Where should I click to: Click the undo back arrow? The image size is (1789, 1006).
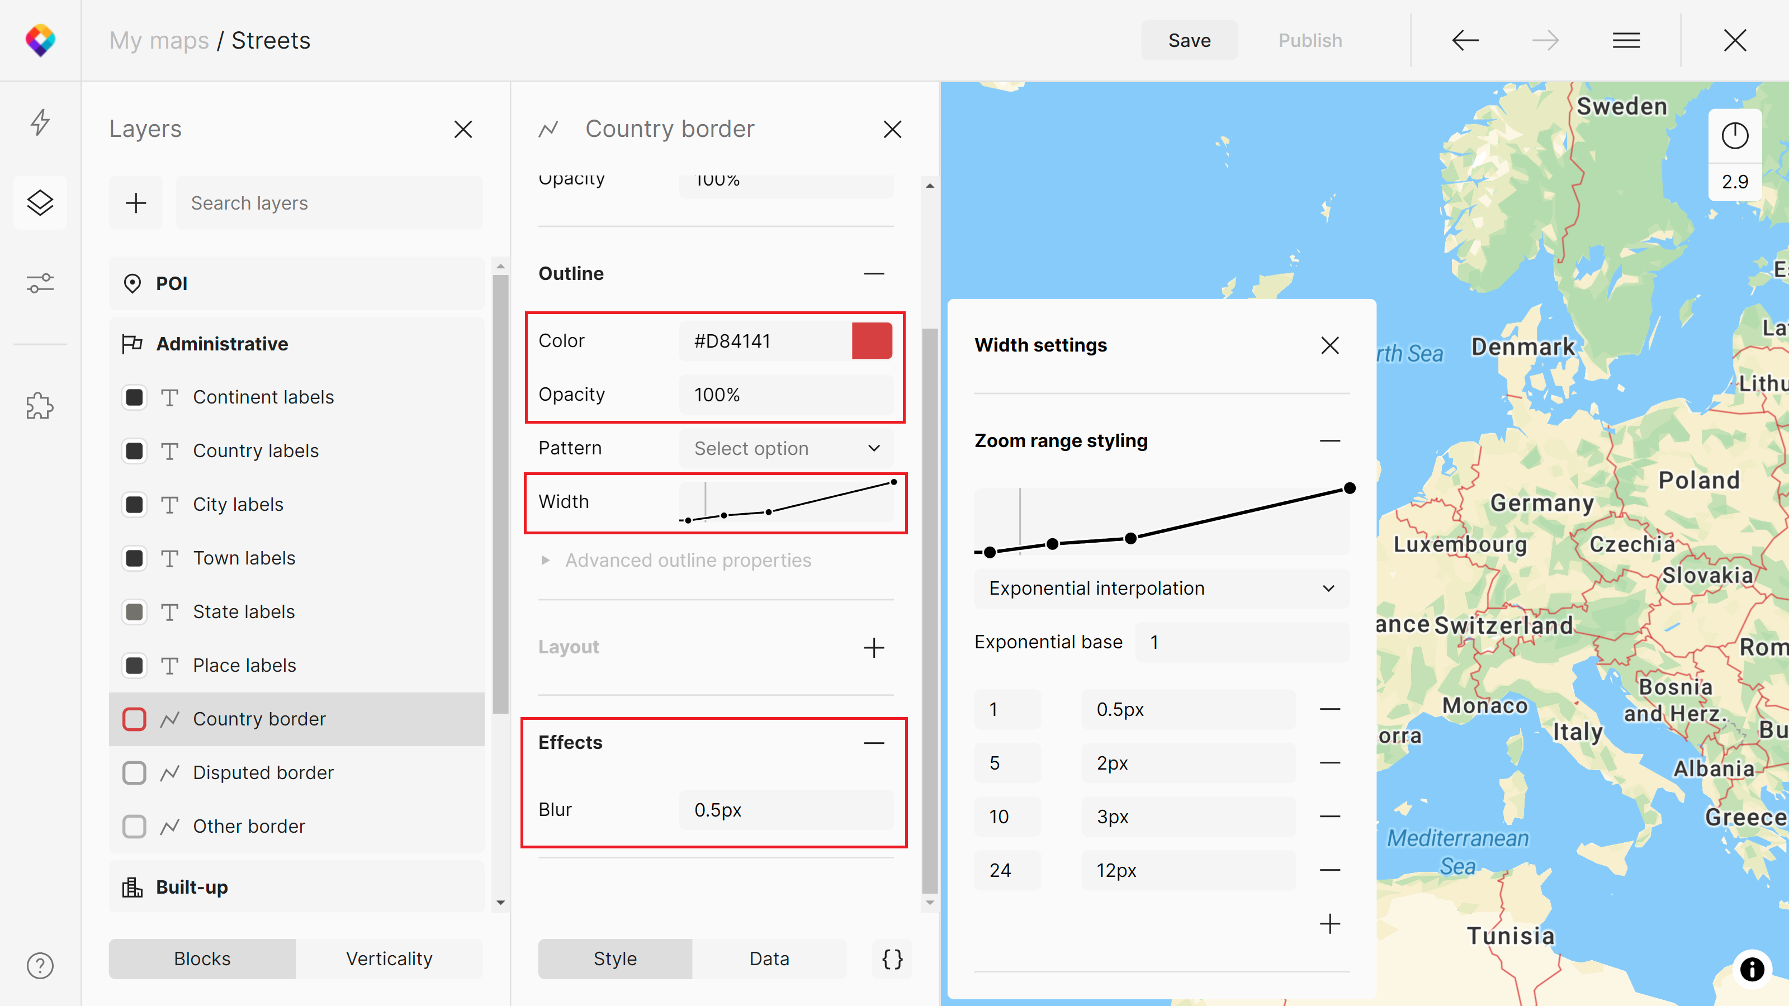[x=1465, y=40]
